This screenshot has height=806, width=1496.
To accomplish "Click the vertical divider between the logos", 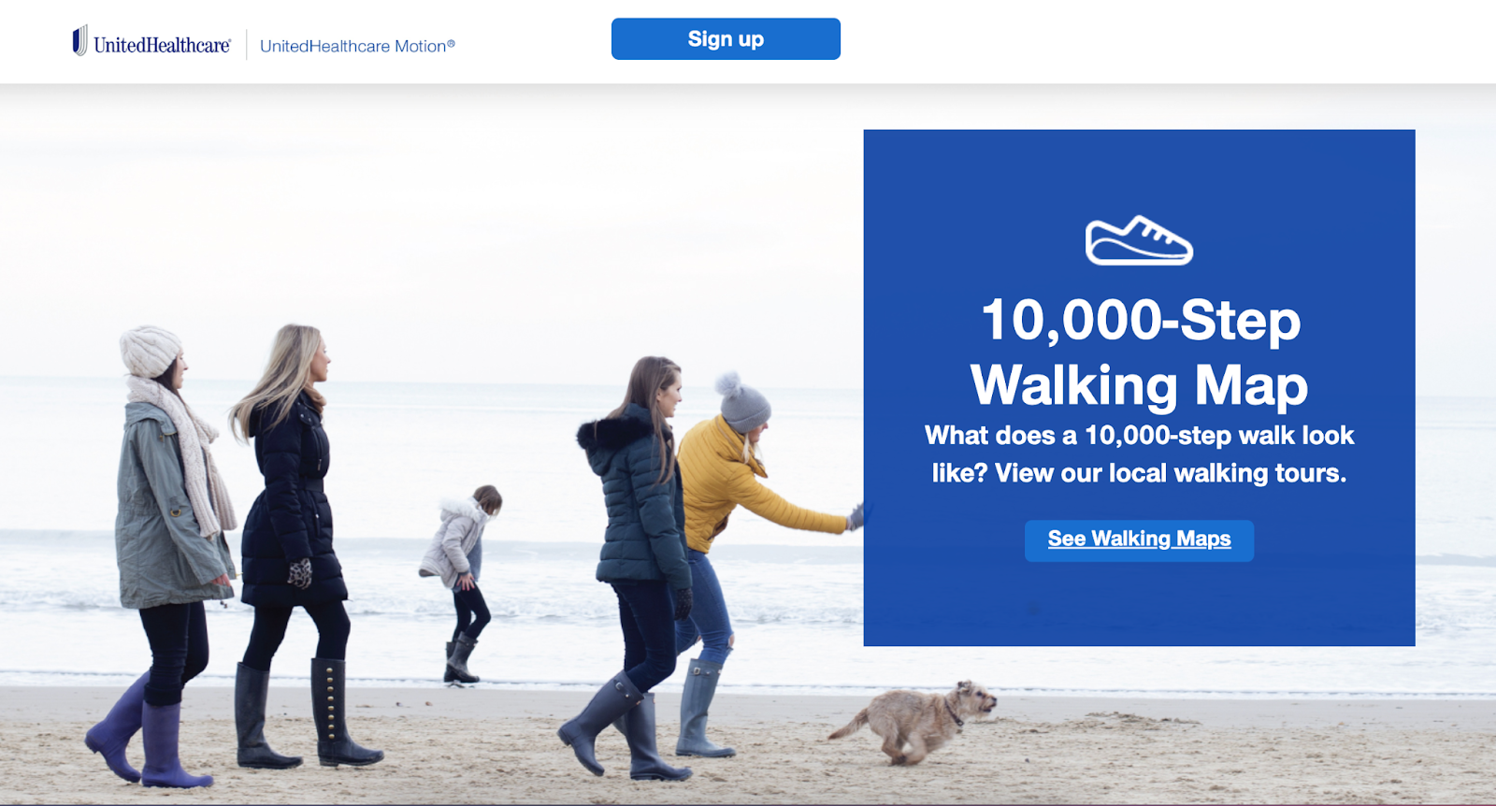I will click(247, 44).
